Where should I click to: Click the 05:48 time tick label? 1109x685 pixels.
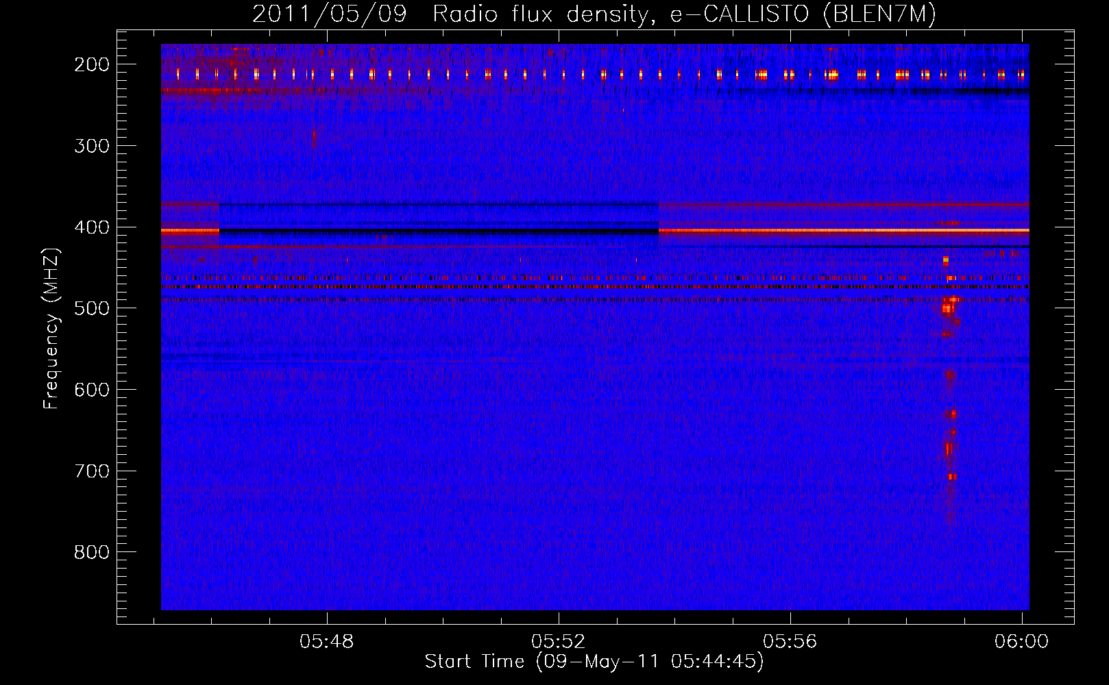(x=327, y=642)
